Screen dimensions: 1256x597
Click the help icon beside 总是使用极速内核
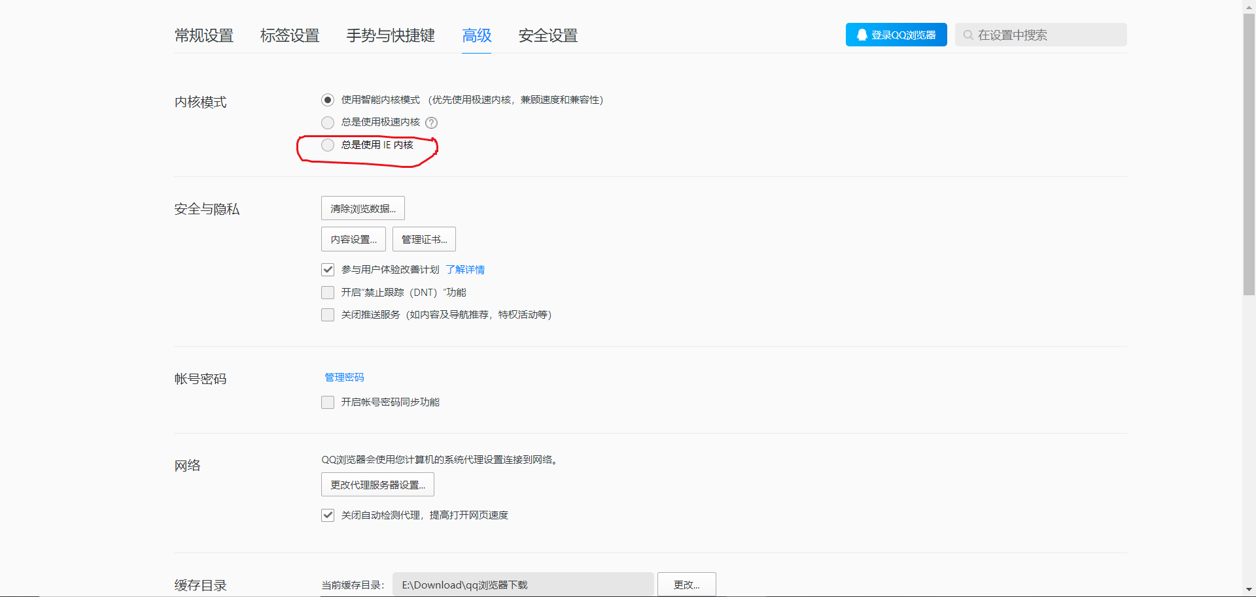coord(431,123)
